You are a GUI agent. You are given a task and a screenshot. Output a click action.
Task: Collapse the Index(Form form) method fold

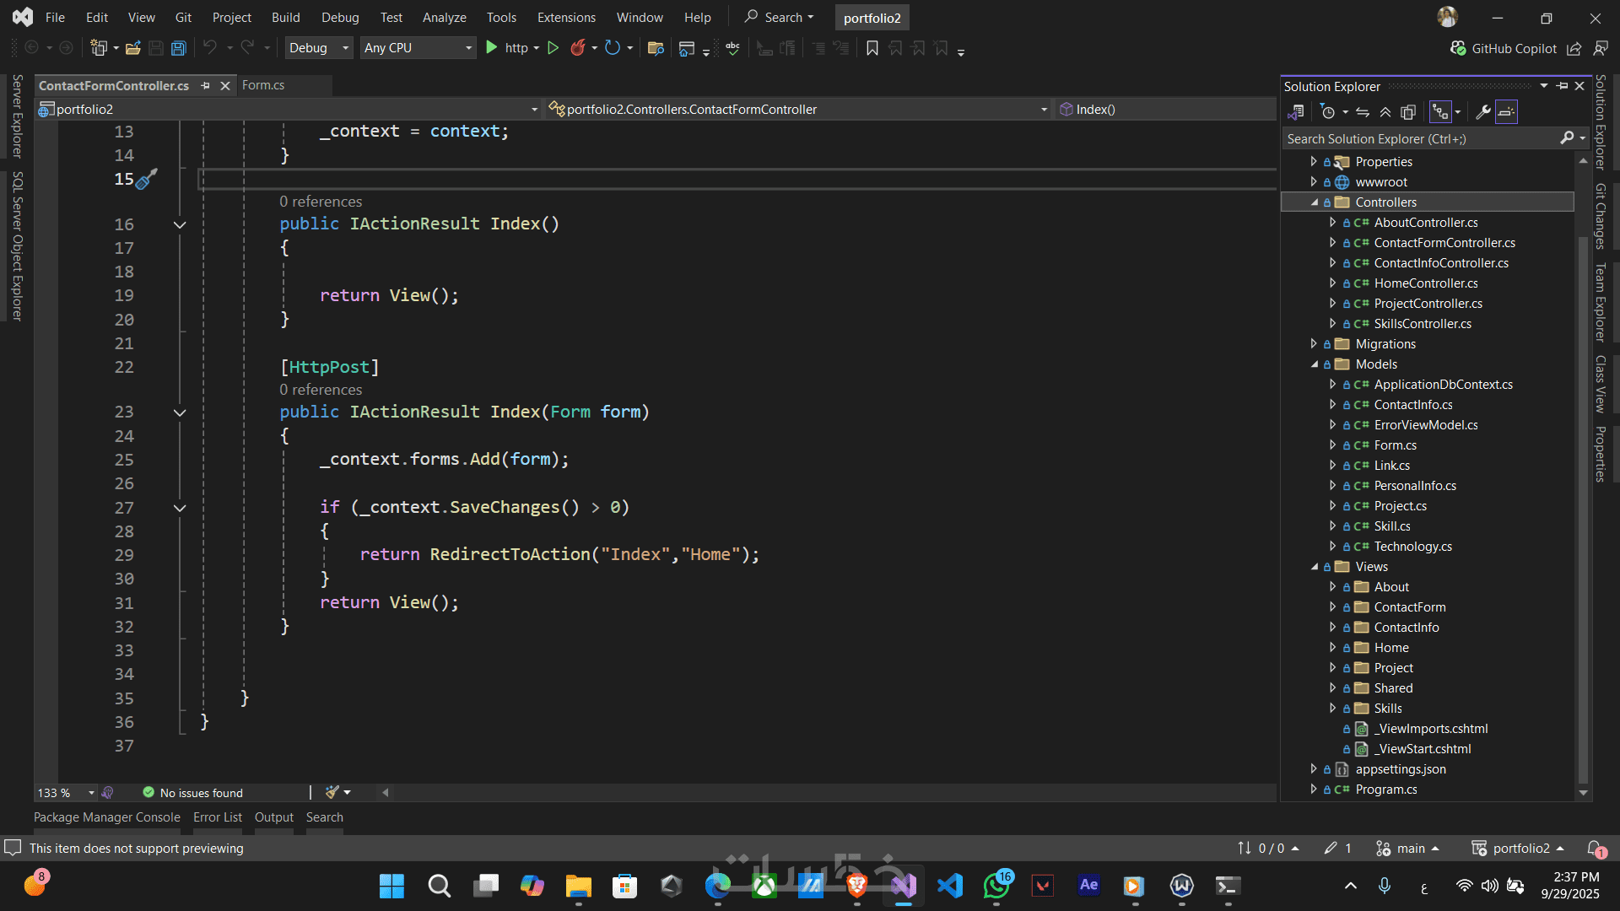pos(179,412)
